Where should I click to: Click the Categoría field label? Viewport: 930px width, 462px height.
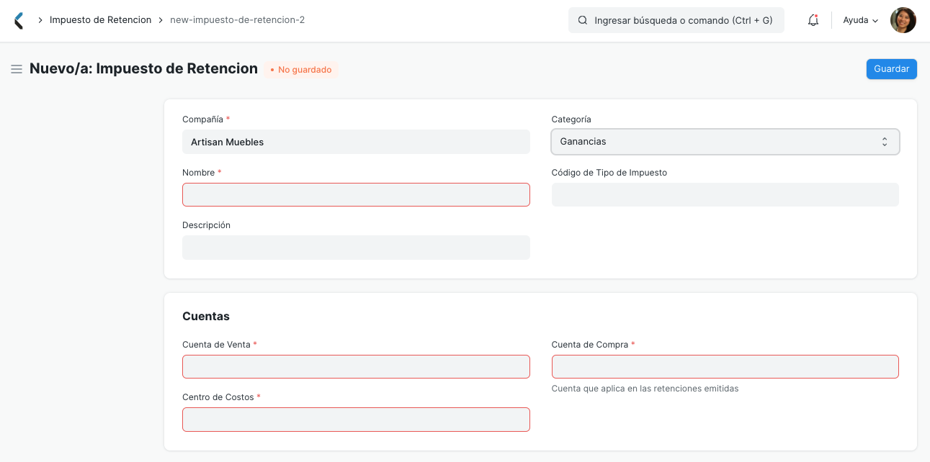[571, 119]
